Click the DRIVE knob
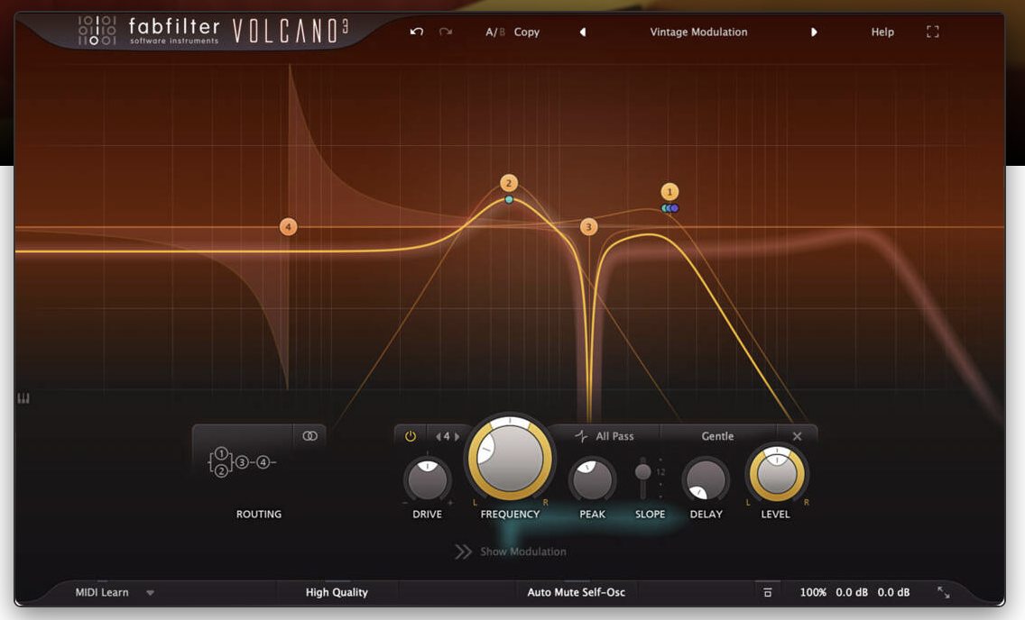This screenshot has height=620, width=1025. click(x=427, y=479)
